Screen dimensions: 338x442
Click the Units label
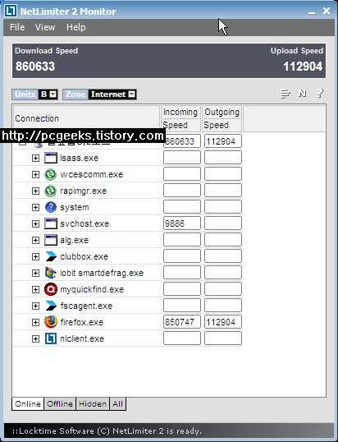[25, 94]
